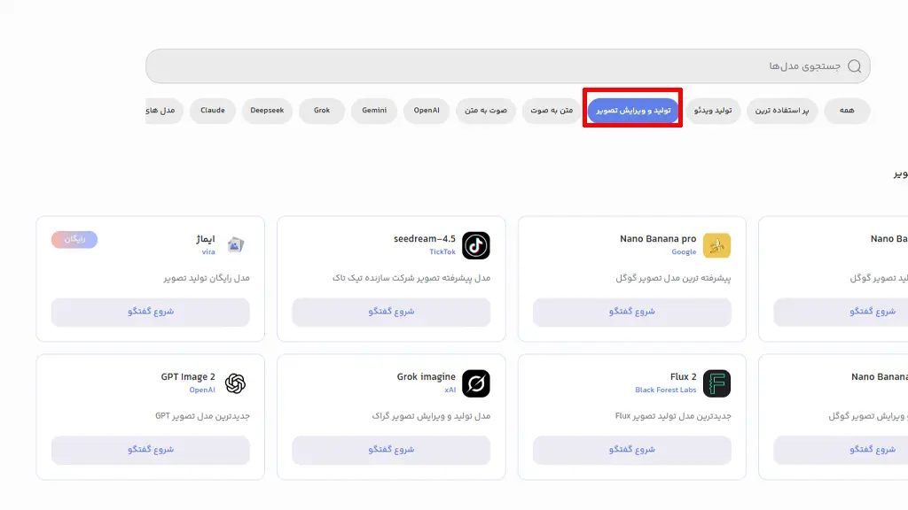Click the ایماژ vira image icon
Screen dimensions: 908x510
coord(235,245)
